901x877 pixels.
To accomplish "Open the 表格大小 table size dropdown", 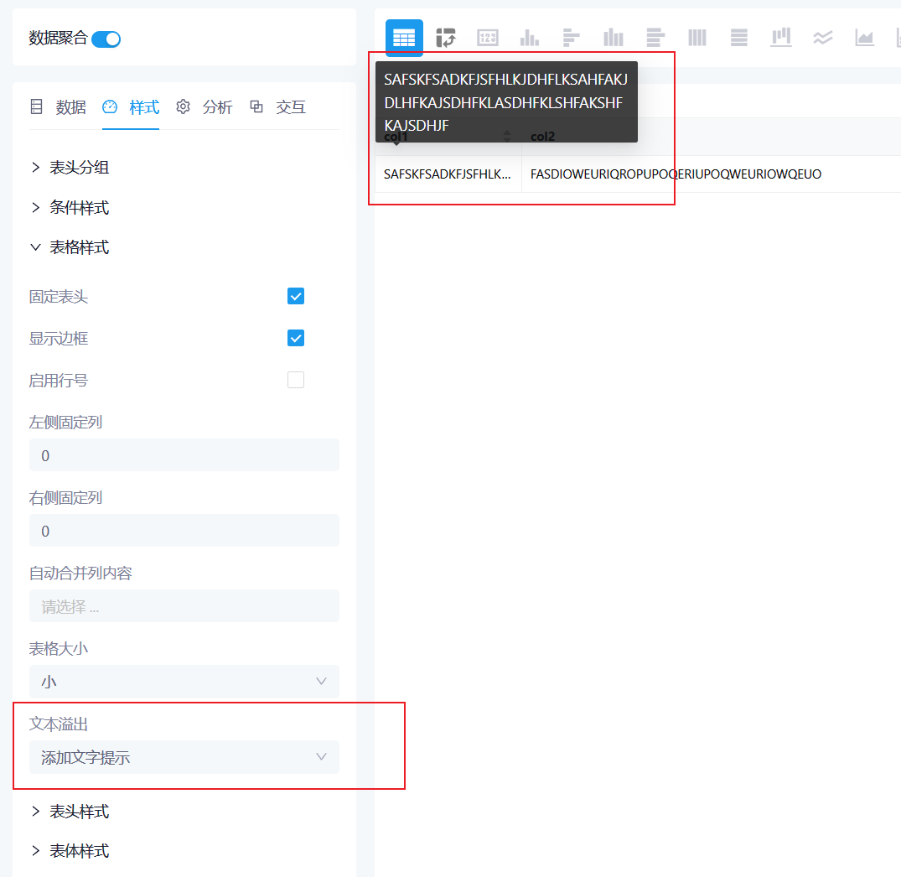I will 184,682.
